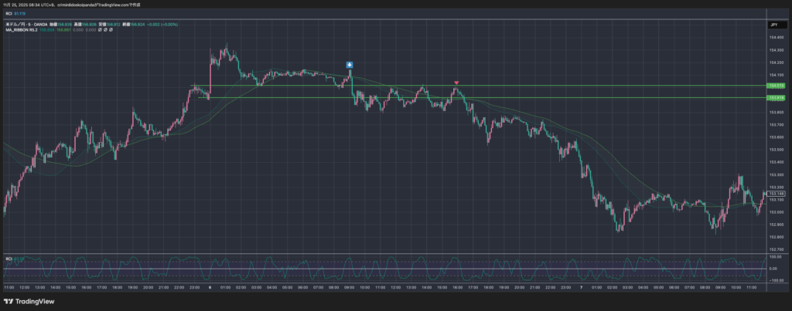Click the date label 6 on time axis
The height and width of the screenshot is (311, 792).
210,286
